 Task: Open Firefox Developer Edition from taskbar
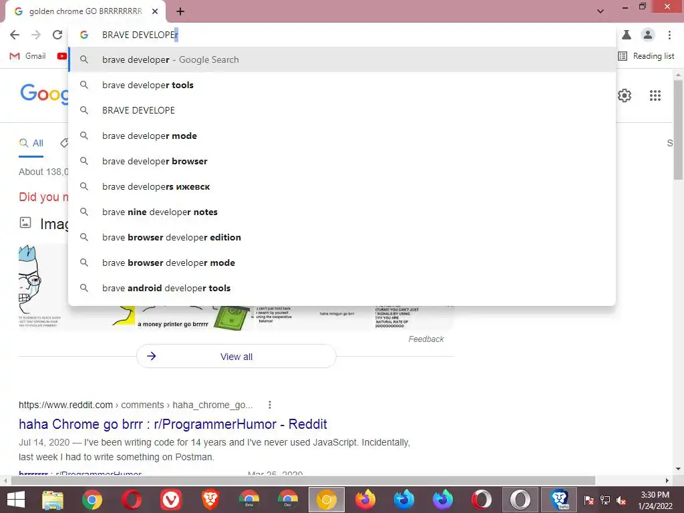[404, 500]
